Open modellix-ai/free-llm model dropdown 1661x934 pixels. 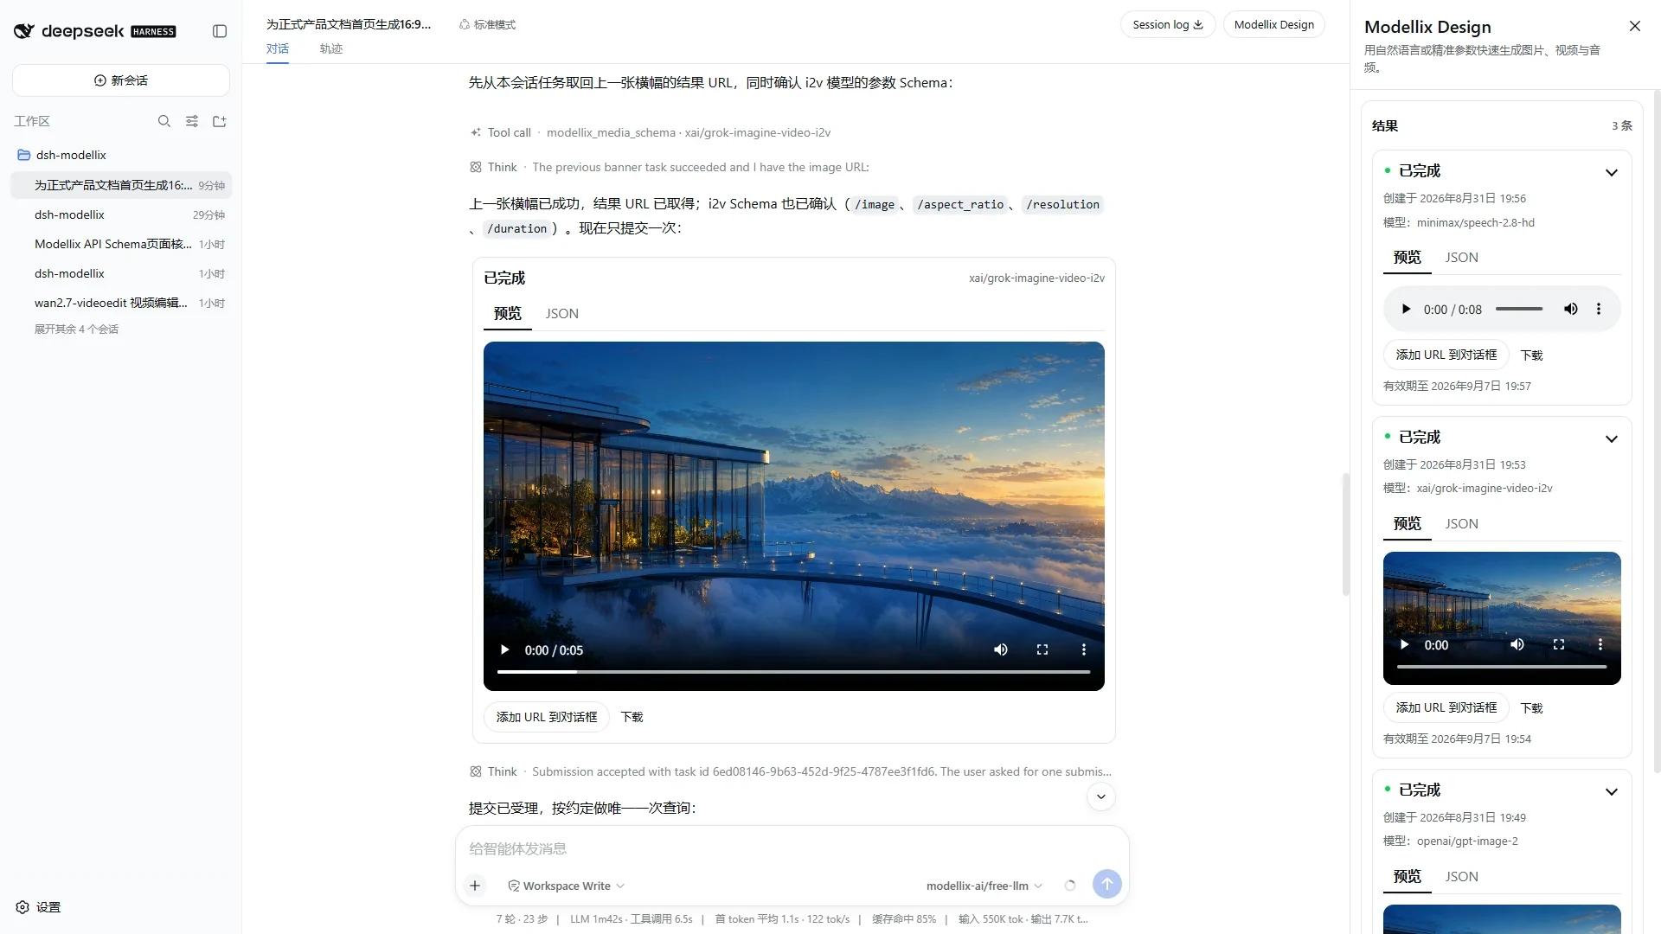(984, 886)
